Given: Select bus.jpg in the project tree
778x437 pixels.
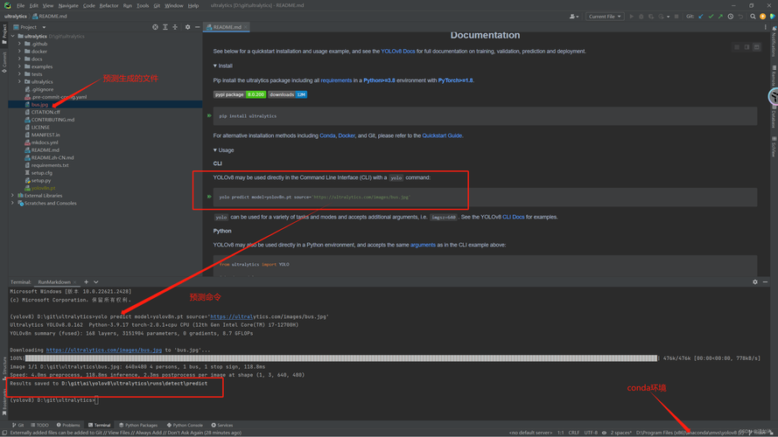Looking at the screenshot, I should 105,105.
